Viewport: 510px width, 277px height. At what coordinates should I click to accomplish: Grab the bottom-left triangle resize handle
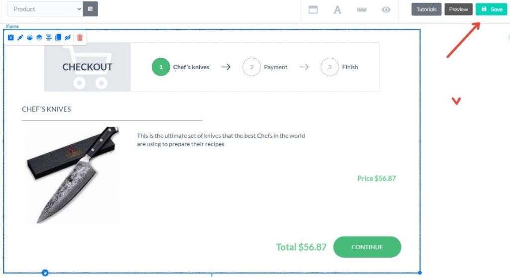coord(45,273)
